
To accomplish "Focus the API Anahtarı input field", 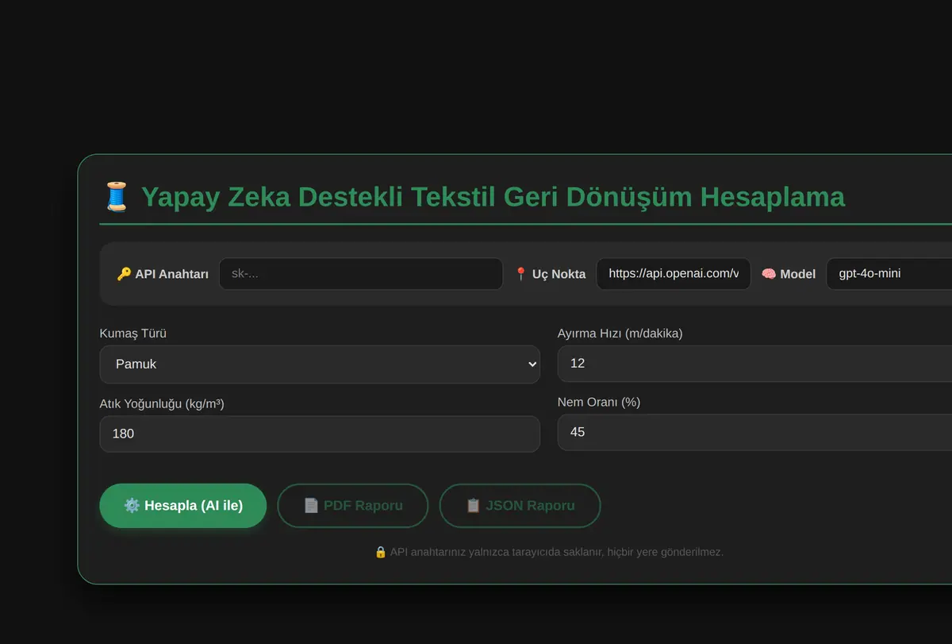I will 361,274.
